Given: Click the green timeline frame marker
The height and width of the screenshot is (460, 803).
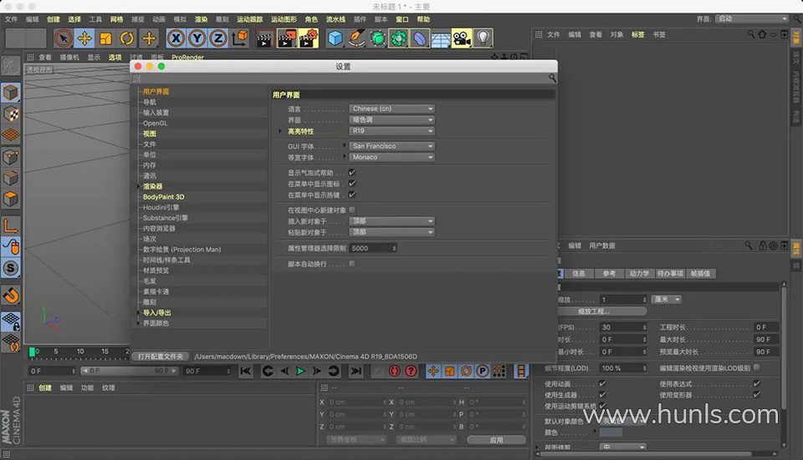Looking at the screenshot, I should [x=32, y=351].
